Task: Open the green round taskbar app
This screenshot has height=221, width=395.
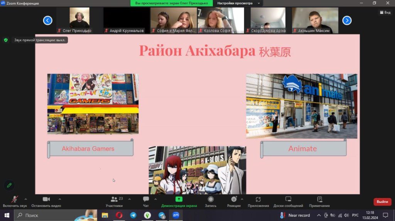Action: click(x=147, y=215)
